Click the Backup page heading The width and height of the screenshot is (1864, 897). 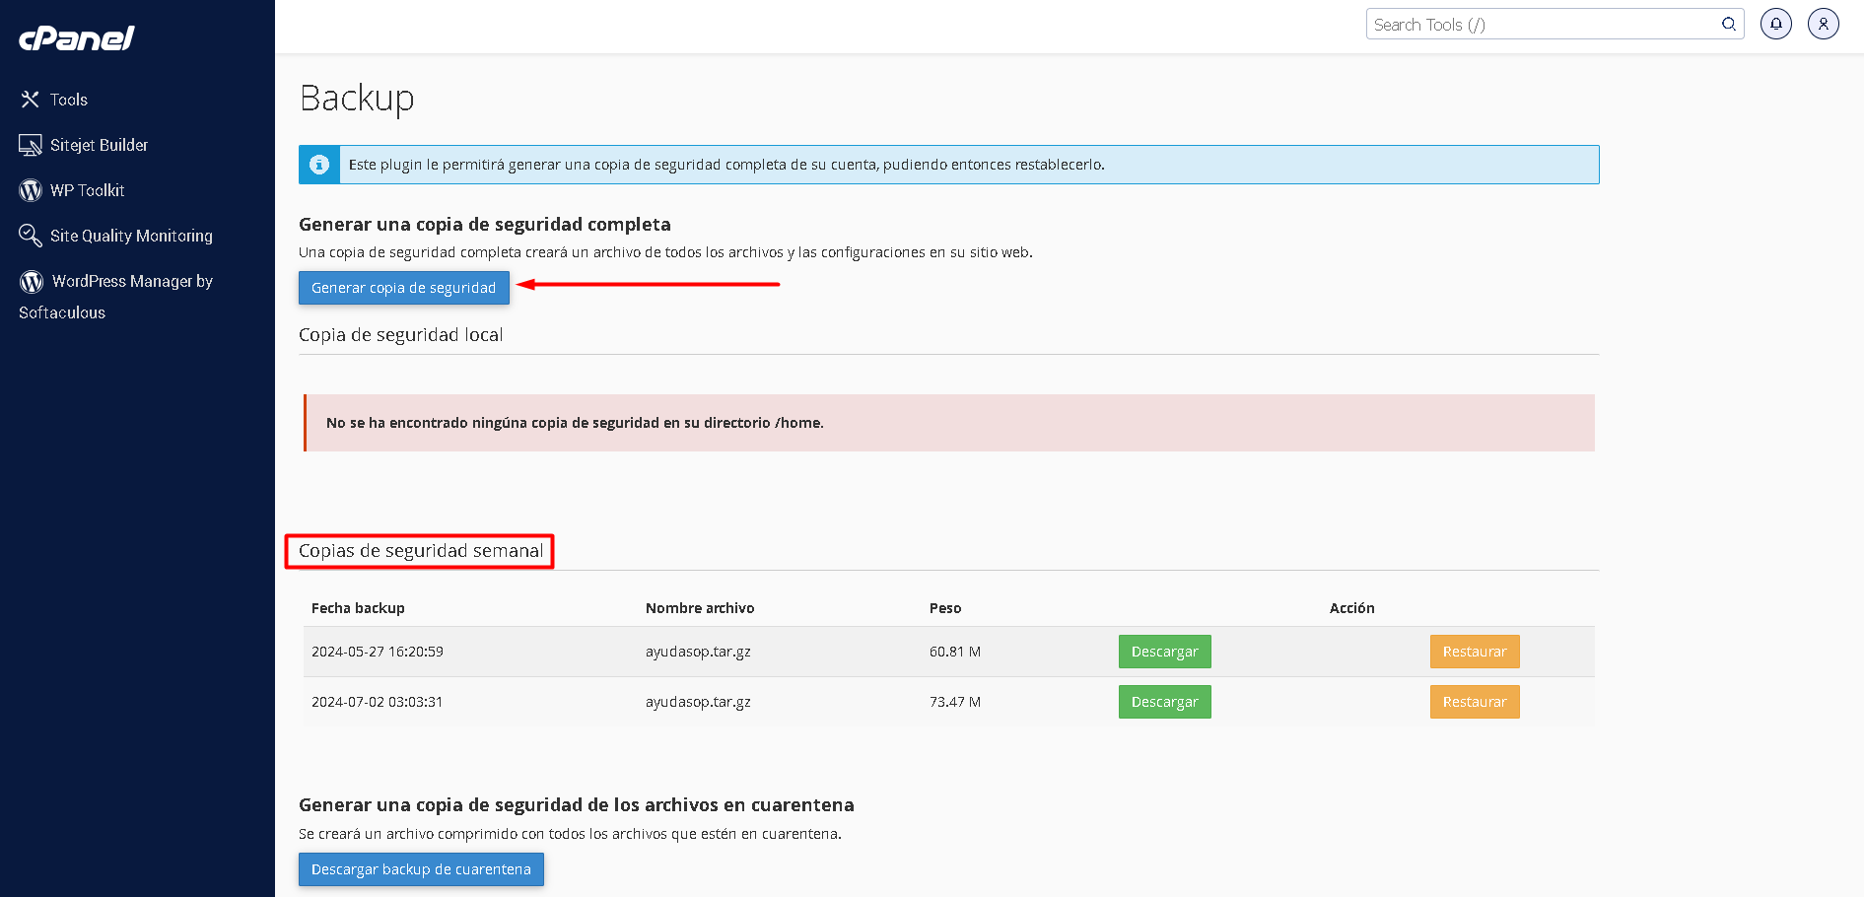pos(357,99)
